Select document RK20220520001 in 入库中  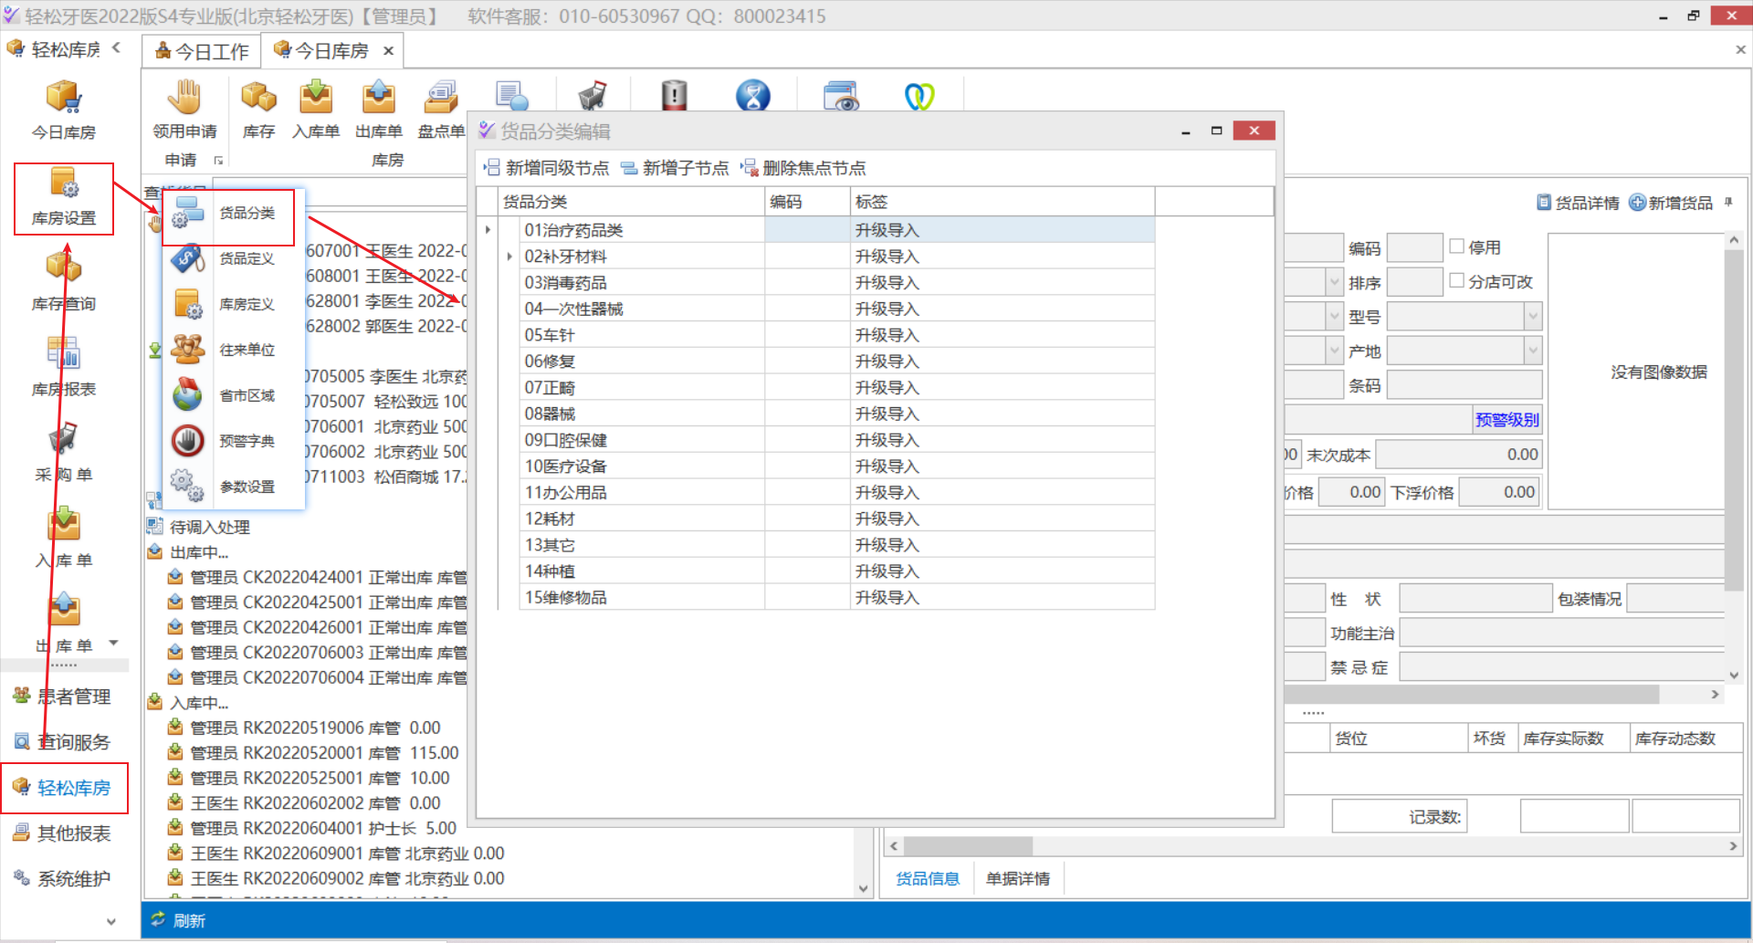point(313,753)
